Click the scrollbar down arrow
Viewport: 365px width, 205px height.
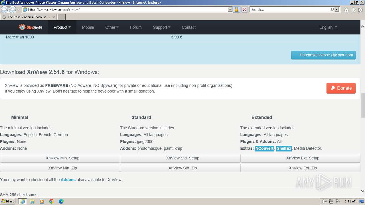point(363,191)
